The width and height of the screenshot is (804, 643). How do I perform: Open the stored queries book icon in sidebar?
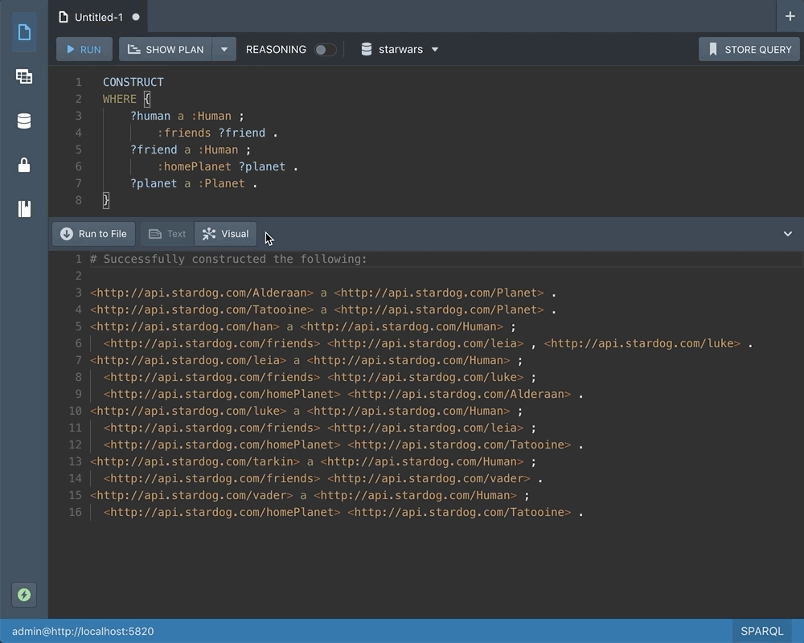[24, 209]
